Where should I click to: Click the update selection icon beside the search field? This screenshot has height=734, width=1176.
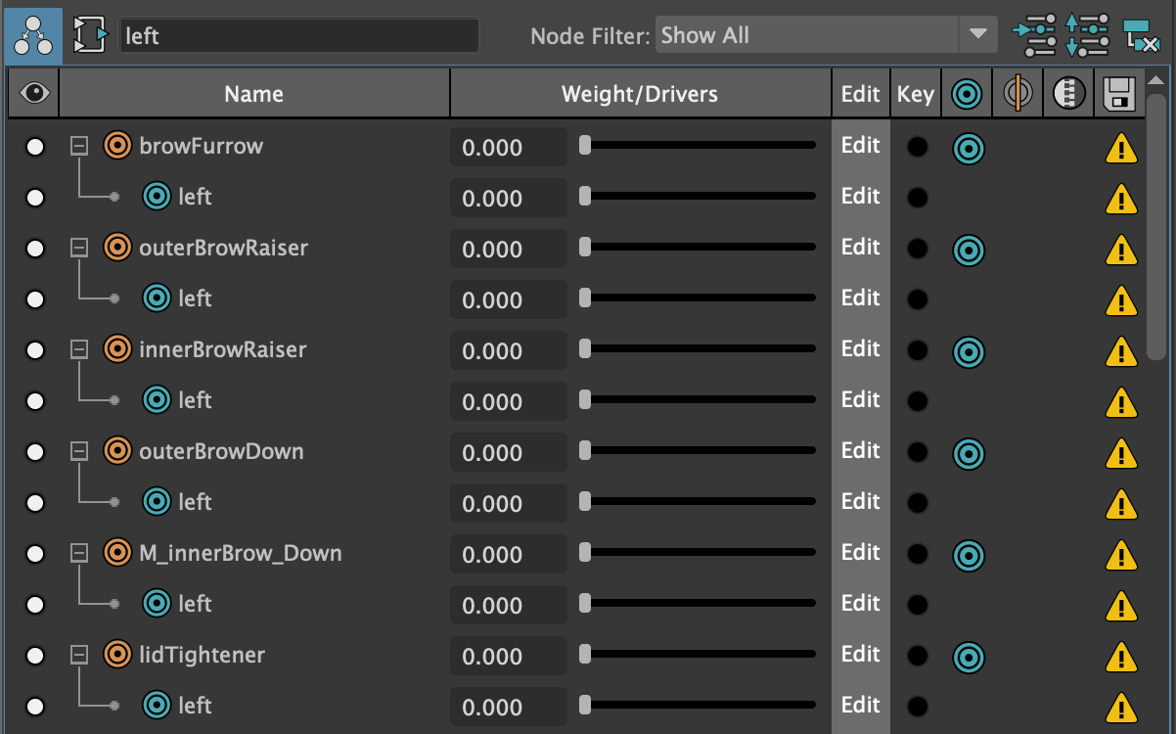point(90,35)
